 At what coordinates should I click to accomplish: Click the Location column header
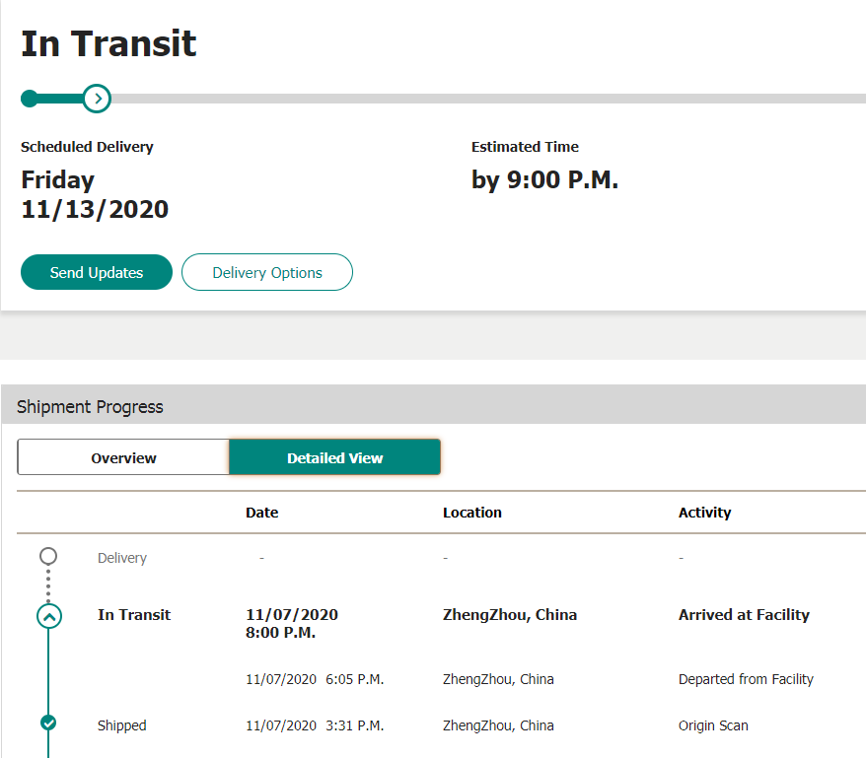(472, 513)
